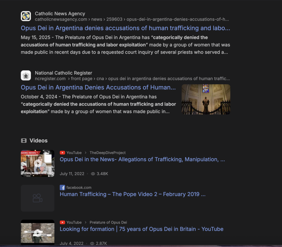The height and width of the screenshot is (247, 282).
Task: Click the camera placeholder icon for Pope Video
Action: click(x=37, y=198)
